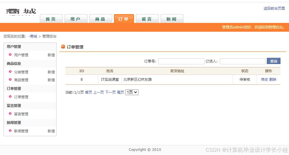
Task: Click 新增 next to 用户管理
Action: click(51, 55)
